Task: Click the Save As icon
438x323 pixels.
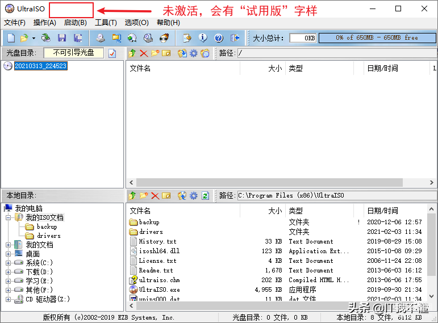Action: point(78,37)
